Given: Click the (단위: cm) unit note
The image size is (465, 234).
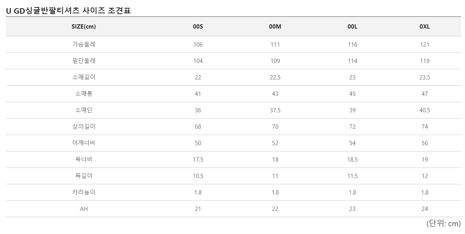Looking at the screenshot, I should (x=443, y=223).
